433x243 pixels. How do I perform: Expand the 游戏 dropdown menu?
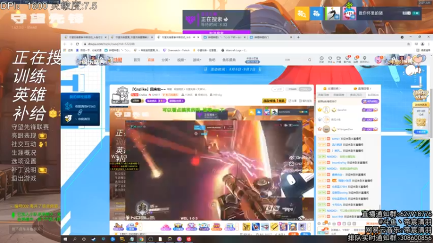(x=197, y=60)
